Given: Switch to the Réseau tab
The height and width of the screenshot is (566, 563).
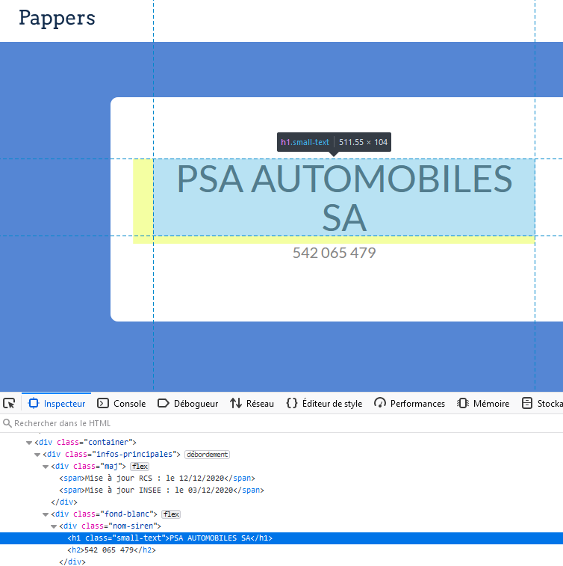Looking at the screenshot, I should [x=252, y=403].
